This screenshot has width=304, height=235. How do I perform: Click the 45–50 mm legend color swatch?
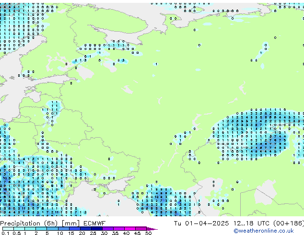click(x=141, y=229)
